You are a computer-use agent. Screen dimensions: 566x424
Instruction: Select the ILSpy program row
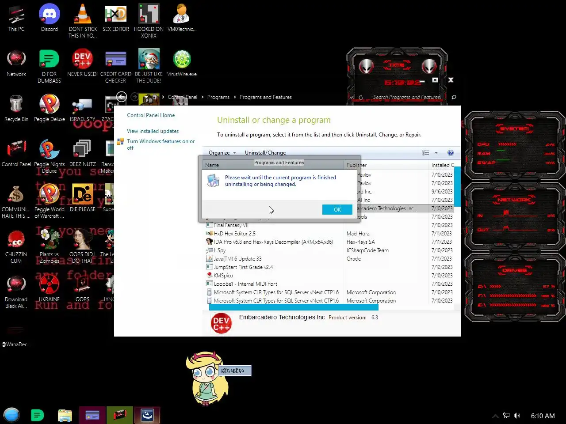(330, 250)
